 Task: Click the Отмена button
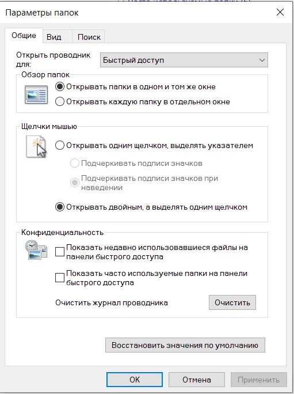(197, 380)
